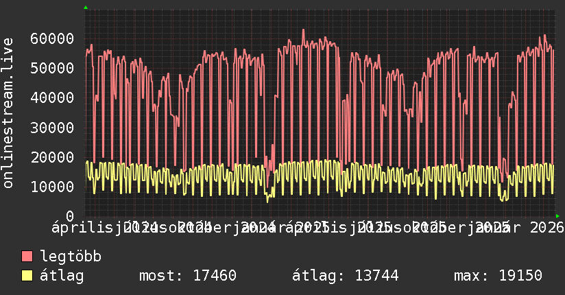
Task: Click the 2026 x-axis label
Action: pyautogui.click(x=546, y=228)
